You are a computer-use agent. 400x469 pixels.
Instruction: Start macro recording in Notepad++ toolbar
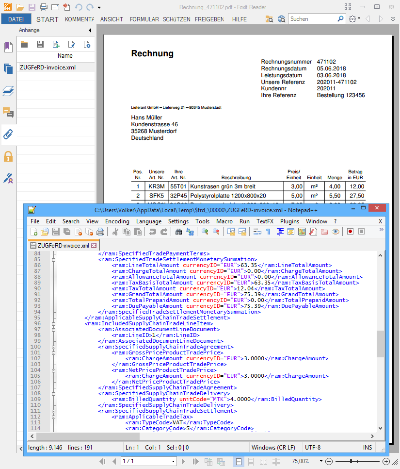coord(350,232)
